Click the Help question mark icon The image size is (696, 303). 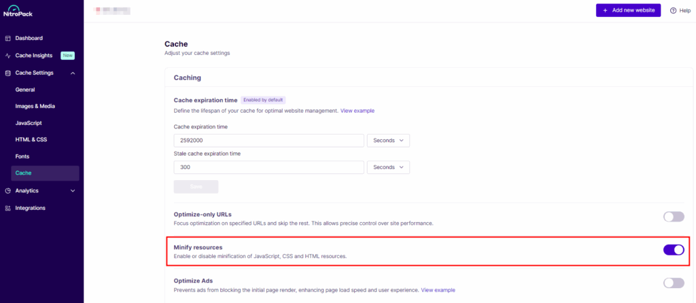tap(674, 10)
